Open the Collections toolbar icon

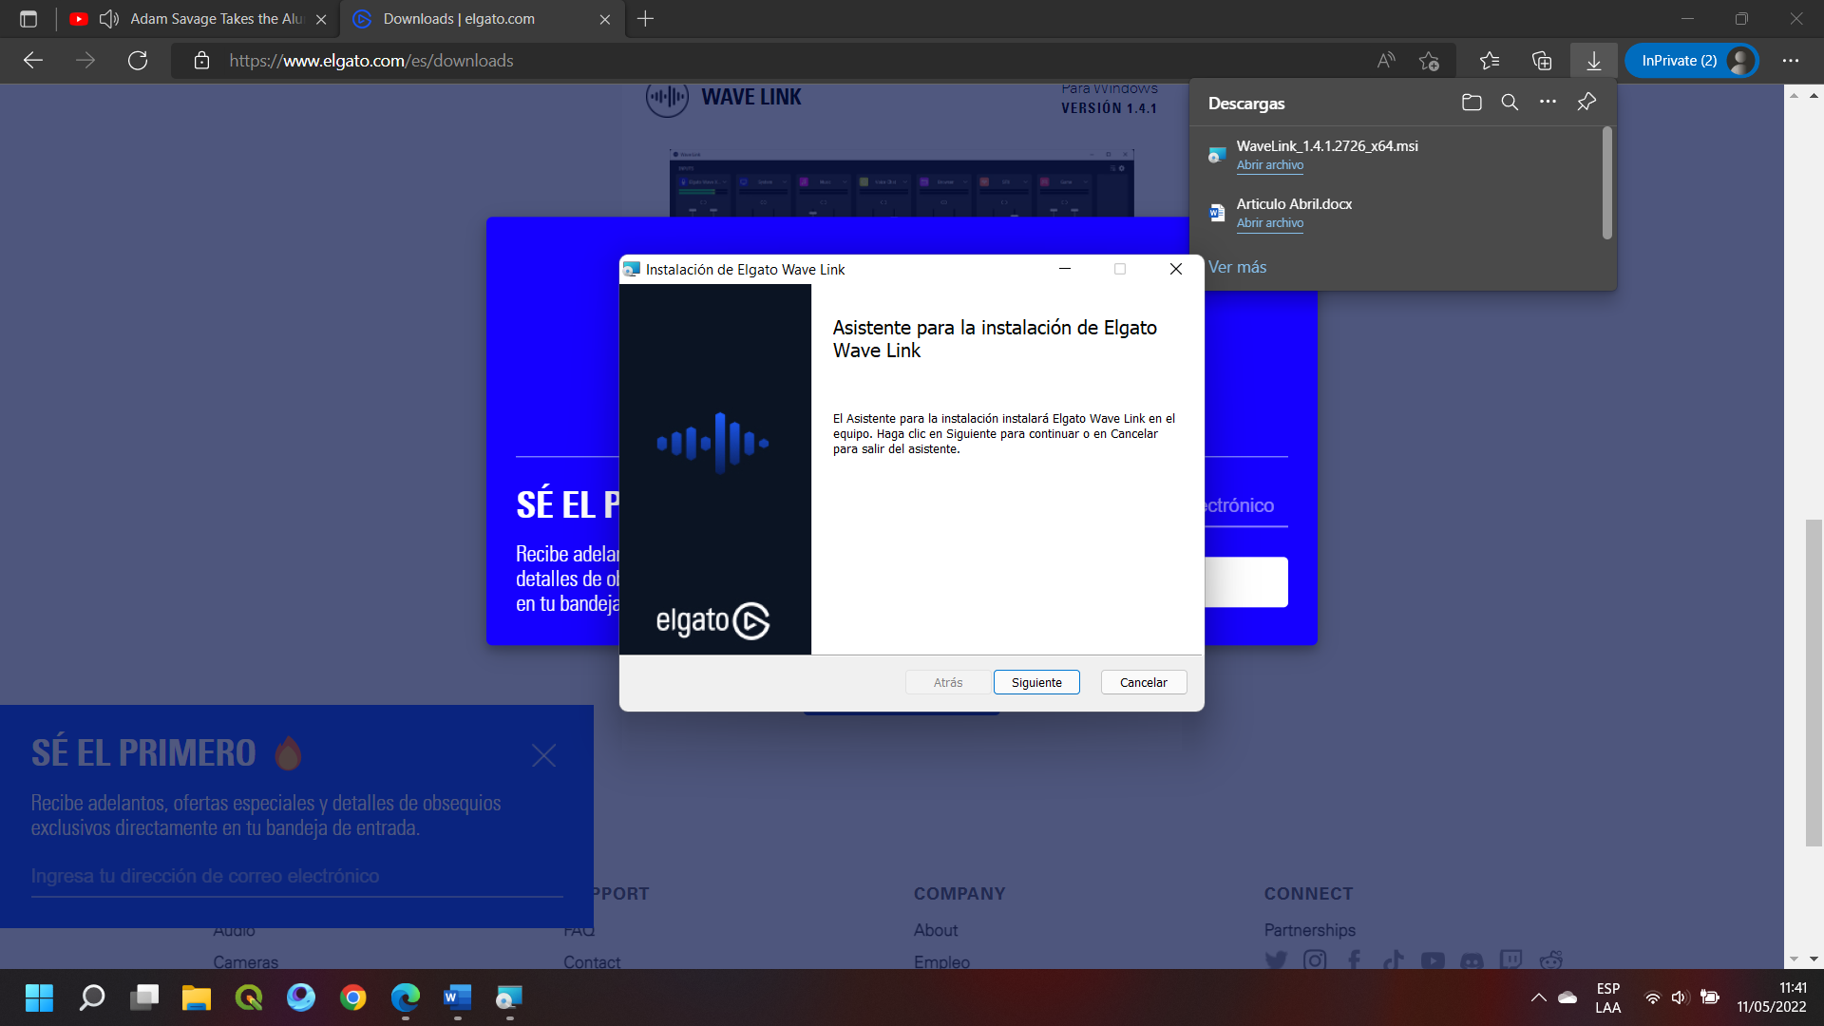1542,61
